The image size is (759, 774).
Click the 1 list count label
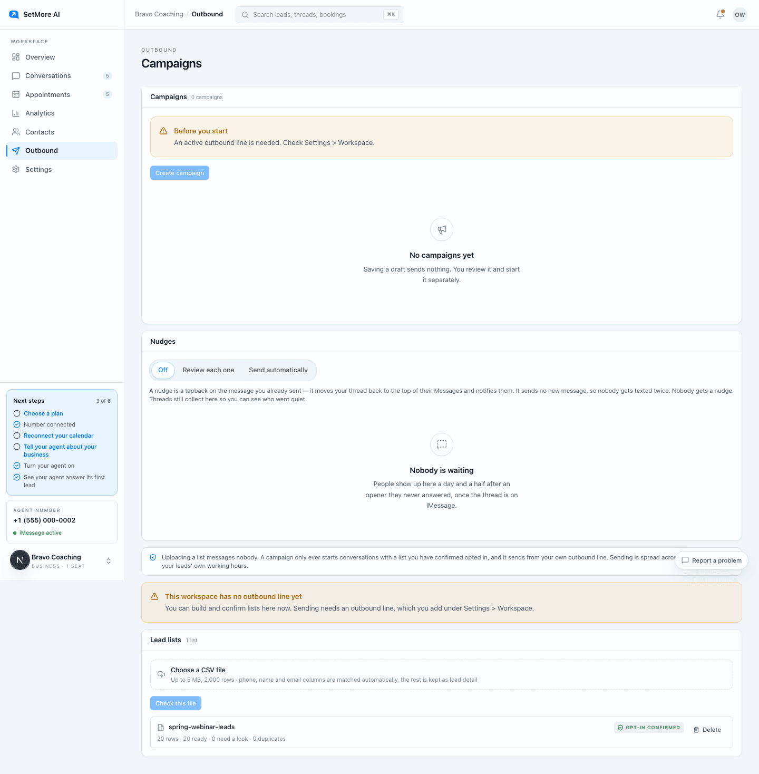191,641
